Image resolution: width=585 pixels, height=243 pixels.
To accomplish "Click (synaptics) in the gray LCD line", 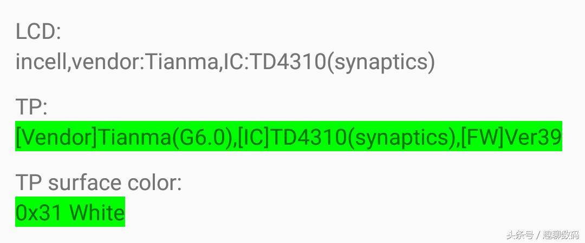I will 381,63.
